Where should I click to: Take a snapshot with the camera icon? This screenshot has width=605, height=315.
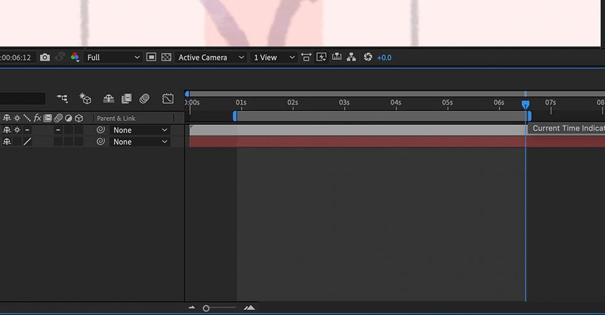[45, 57]
